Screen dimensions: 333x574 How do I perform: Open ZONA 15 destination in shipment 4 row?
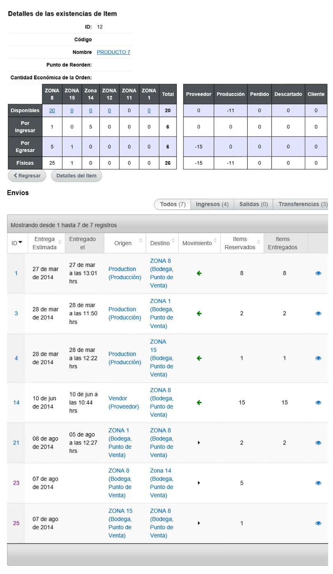[162, 358]
